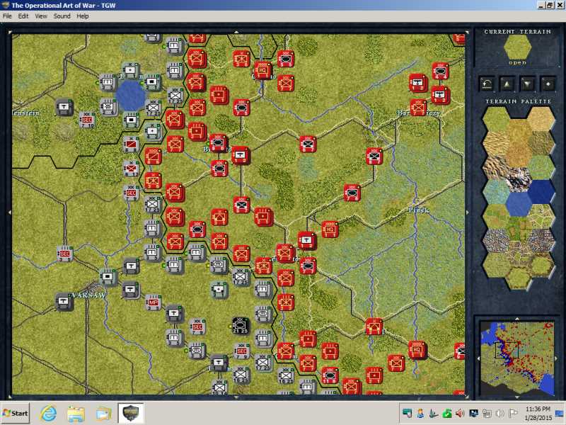Click inside the minimap overview
Screen dimensions: 566x425
click(517, 358)
